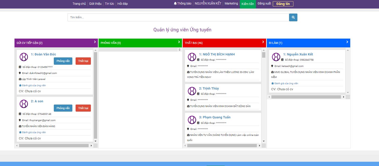Open the Giới thiệu menu item

coord(95,4)
